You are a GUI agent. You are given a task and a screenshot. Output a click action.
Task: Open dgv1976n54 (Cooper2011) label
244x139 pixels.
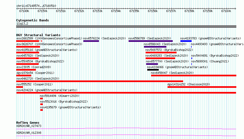click(x=35, y=73)
